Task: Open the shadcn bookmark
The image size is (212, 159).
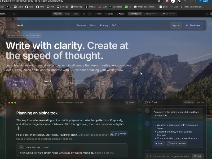Action: [x=91, y=7]
